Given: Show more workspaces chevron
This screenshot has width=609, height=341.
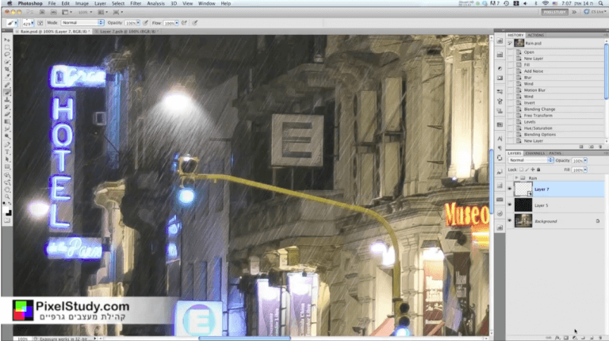Looking at the screenshot, I should click(x=574, y=12).
